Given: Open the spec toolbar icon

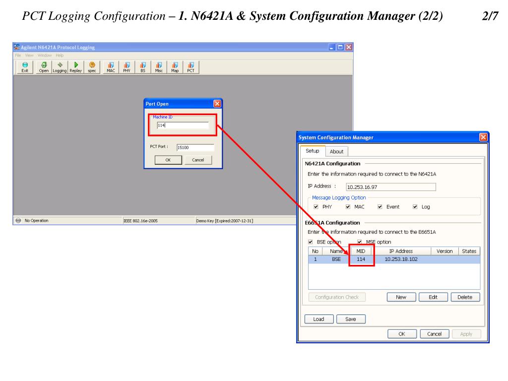Looking at the screenshot, I should click(x=92, y=67).
